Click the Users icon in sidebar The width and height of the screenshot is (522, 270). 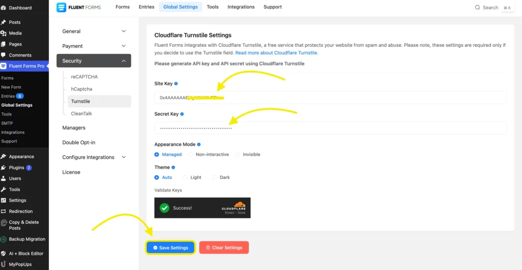4,178
